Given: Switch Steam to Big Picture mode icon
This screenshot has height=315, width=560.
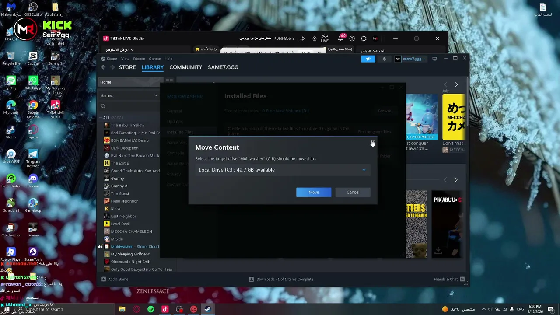Looking at the screenshot, I should pos(434,59).
